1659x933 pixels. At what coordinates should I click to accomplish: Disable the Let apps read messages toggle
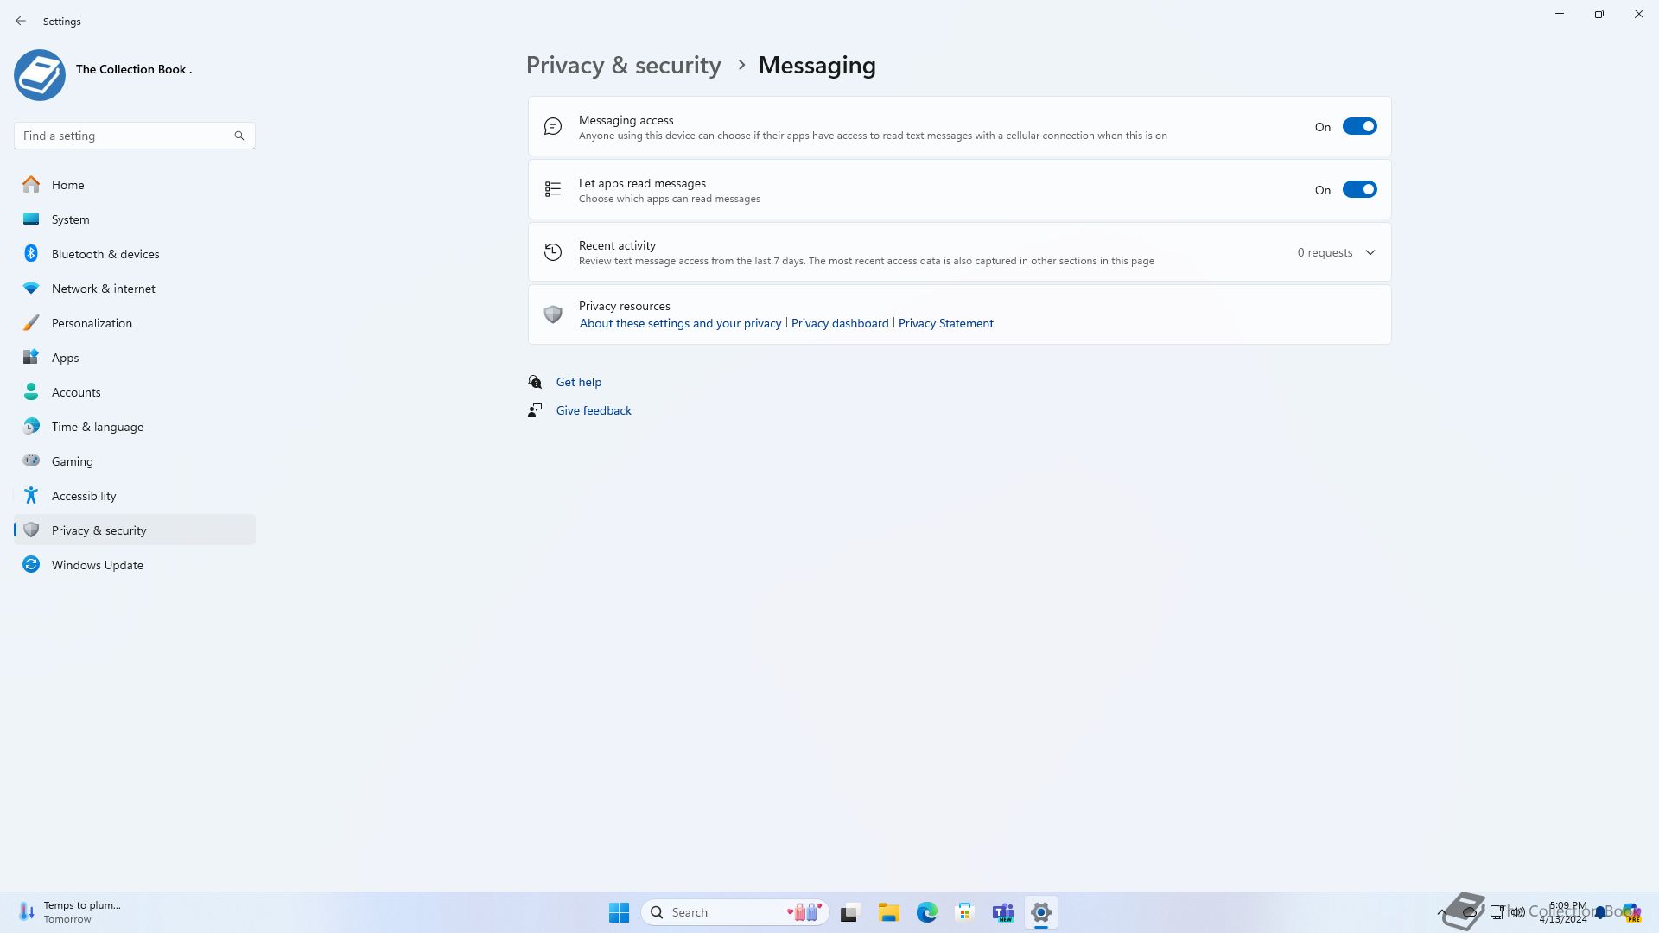point(1359,190)
